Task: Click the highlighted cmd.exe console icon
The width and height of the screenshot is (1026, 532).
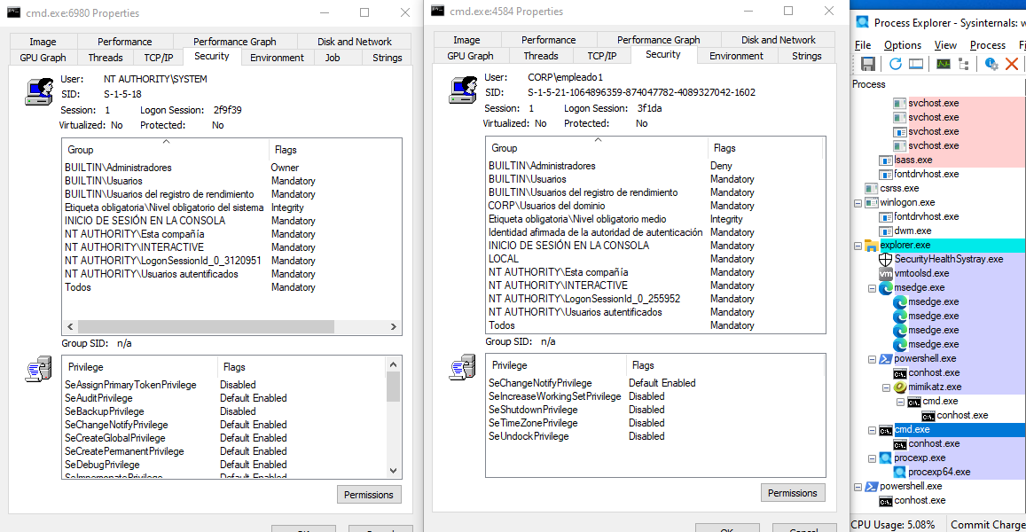Action: [885, 430]
